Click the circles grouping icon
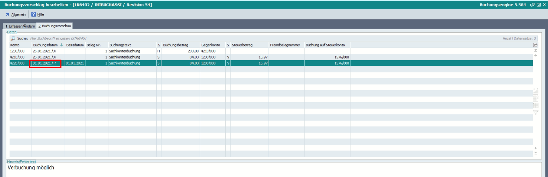The width and height of the screenshot is (548, 177). (x=536, y=98)
